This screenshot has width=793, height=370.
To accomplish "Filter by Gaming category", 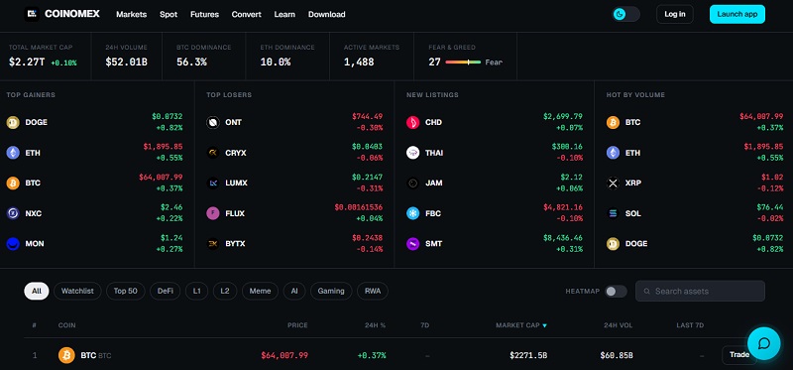I will pos(331,291).
